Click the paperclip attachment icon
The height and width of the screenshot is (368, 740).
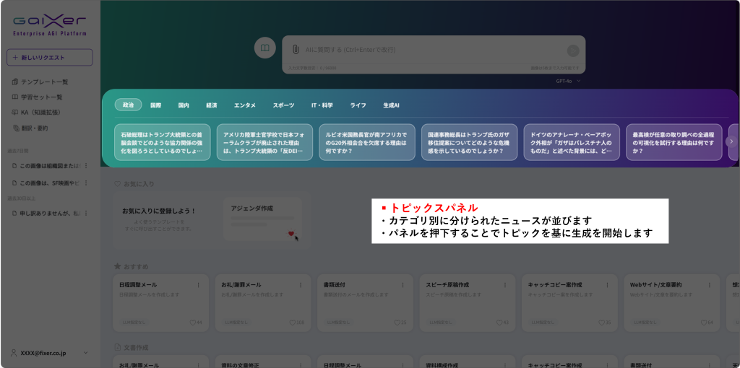[x=296, y=50]
